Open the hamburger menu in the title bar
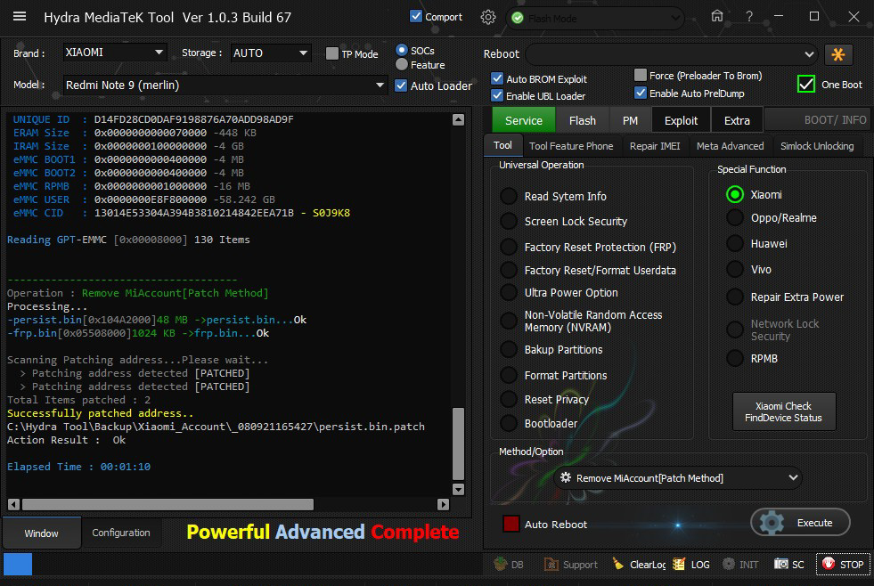The height and width of the screenshot is (586, 874). click(20, 17)
